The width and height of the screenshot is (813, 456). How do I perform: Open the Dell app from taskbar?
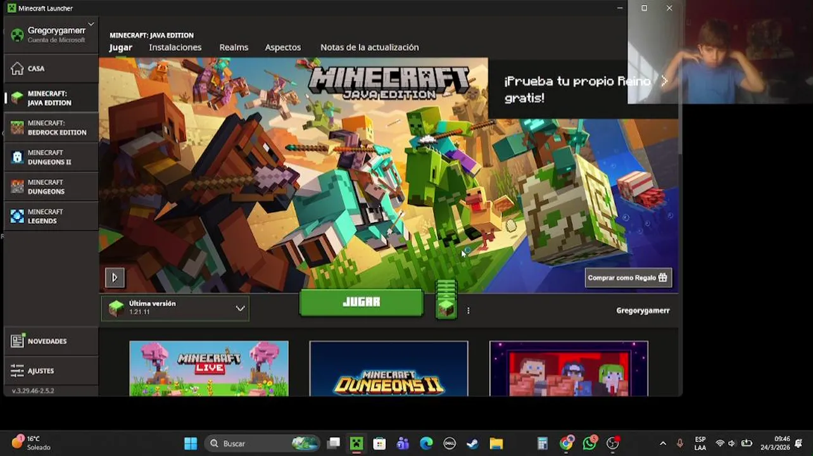click(x=450, y=443)
